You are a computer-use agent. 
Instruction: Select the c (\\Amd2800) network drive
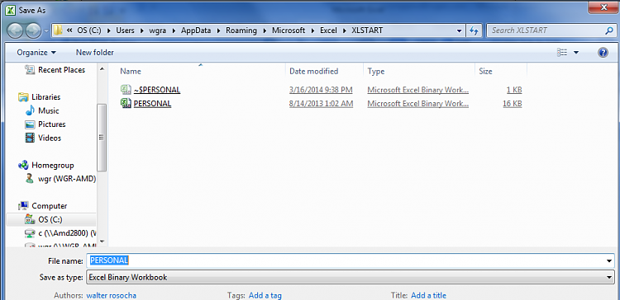coord(67,233)
